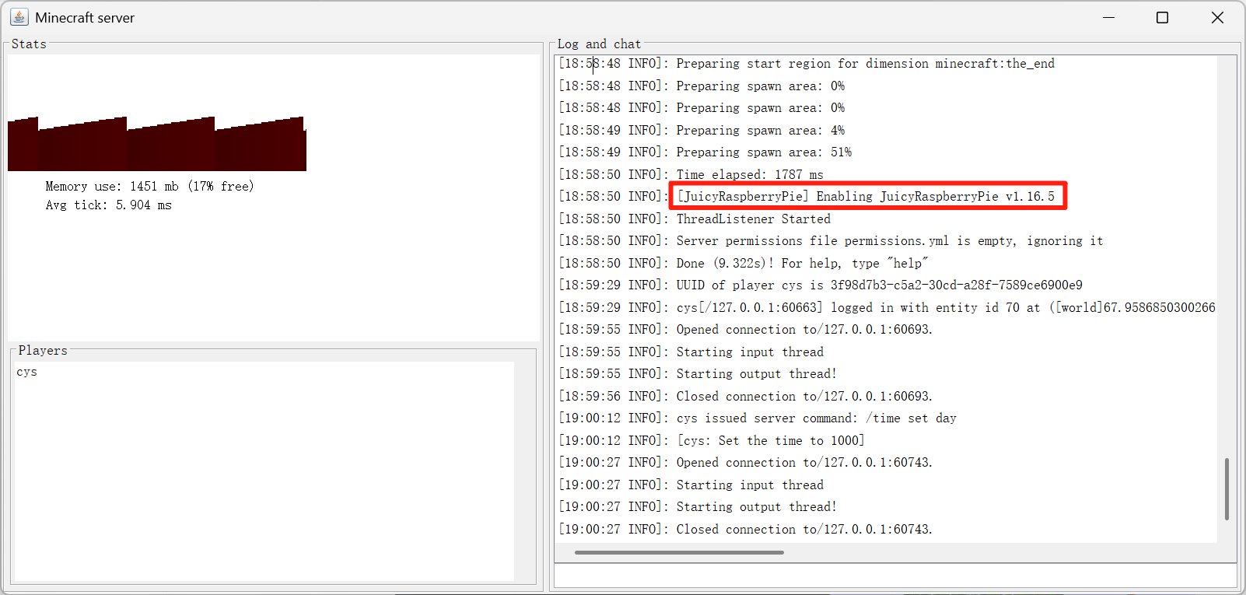The width and height of the screenshot is (1246, 595).
Task: Close the Minecraft server window
Action: [x=1217, y=17]
